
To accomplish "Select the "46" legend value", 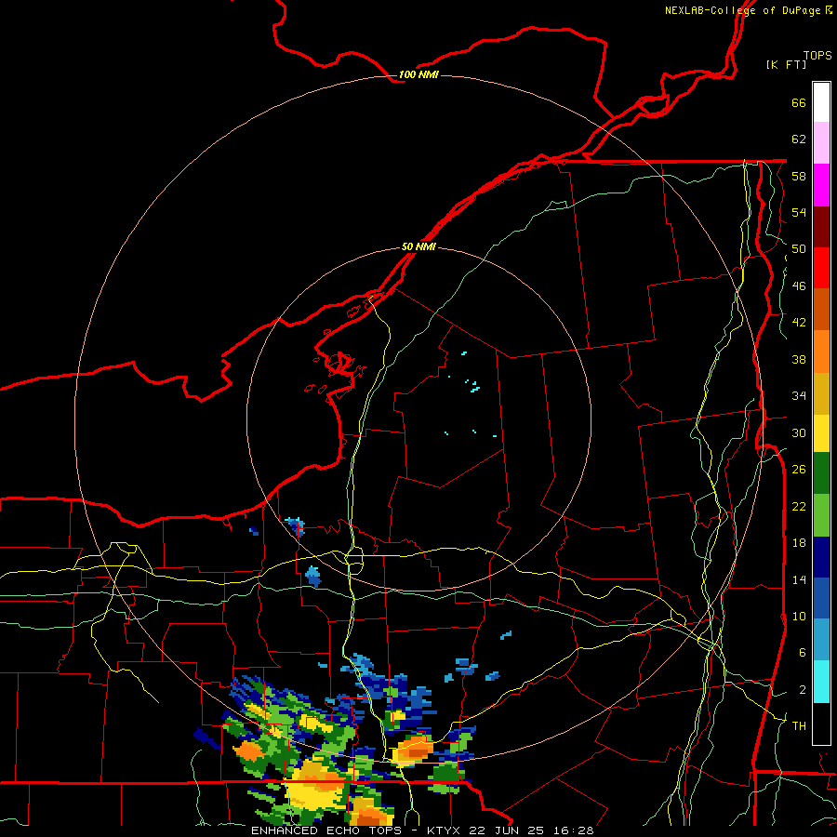I will (799, 286).
